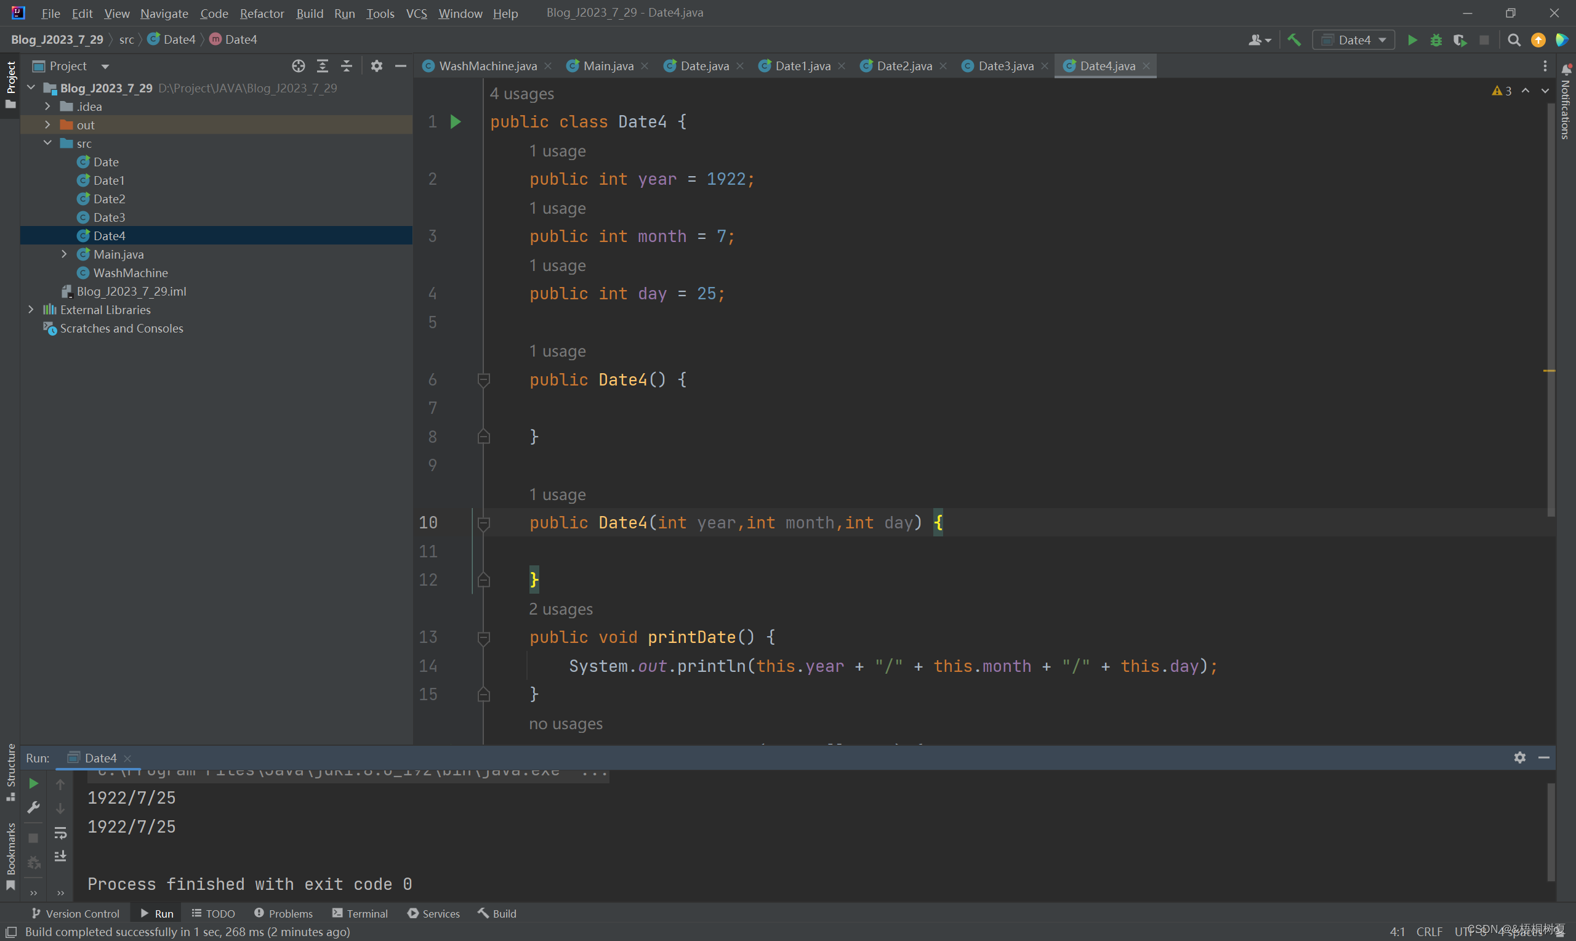Click the Run green play button in toolbar
The width and height of the screenshot is (1576, 941).
click(1412, 40)
